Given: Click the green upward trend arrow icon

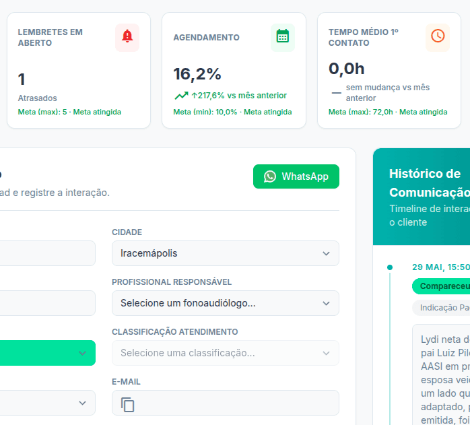Looking at the screenshot, I should pos(181,96).
